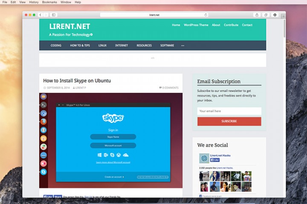Open the Help menu
The image size is (307, 204).
(78, 2)
